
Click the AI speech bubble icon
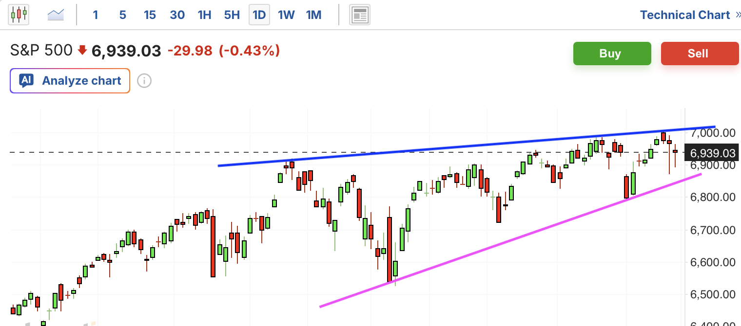pos(26,80)
